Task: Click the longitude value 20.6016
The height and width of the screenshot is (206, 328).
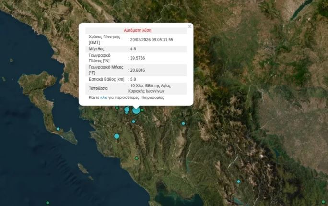Action: pos(138,70)
